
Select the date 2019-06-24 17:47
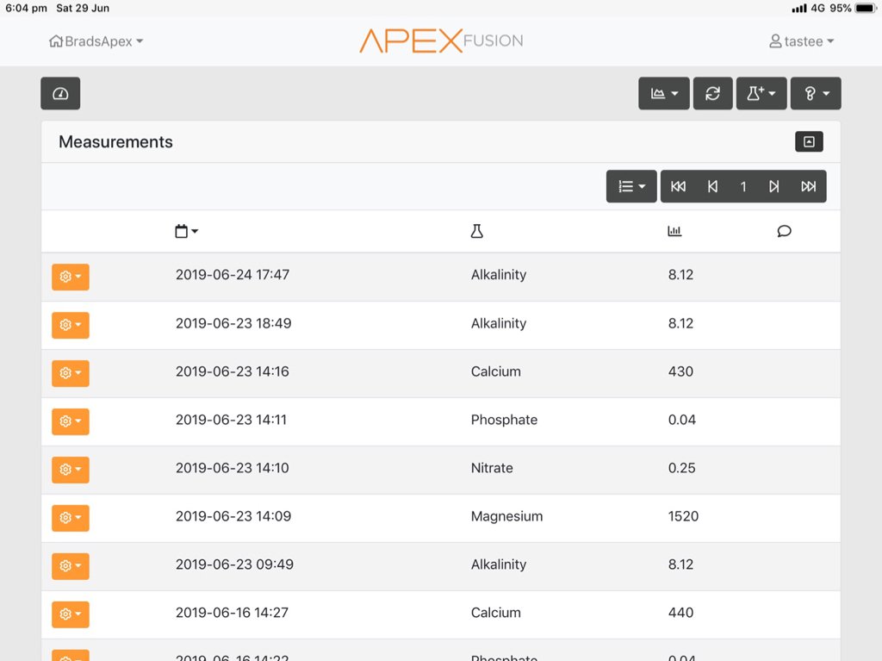tap(233, 275)
